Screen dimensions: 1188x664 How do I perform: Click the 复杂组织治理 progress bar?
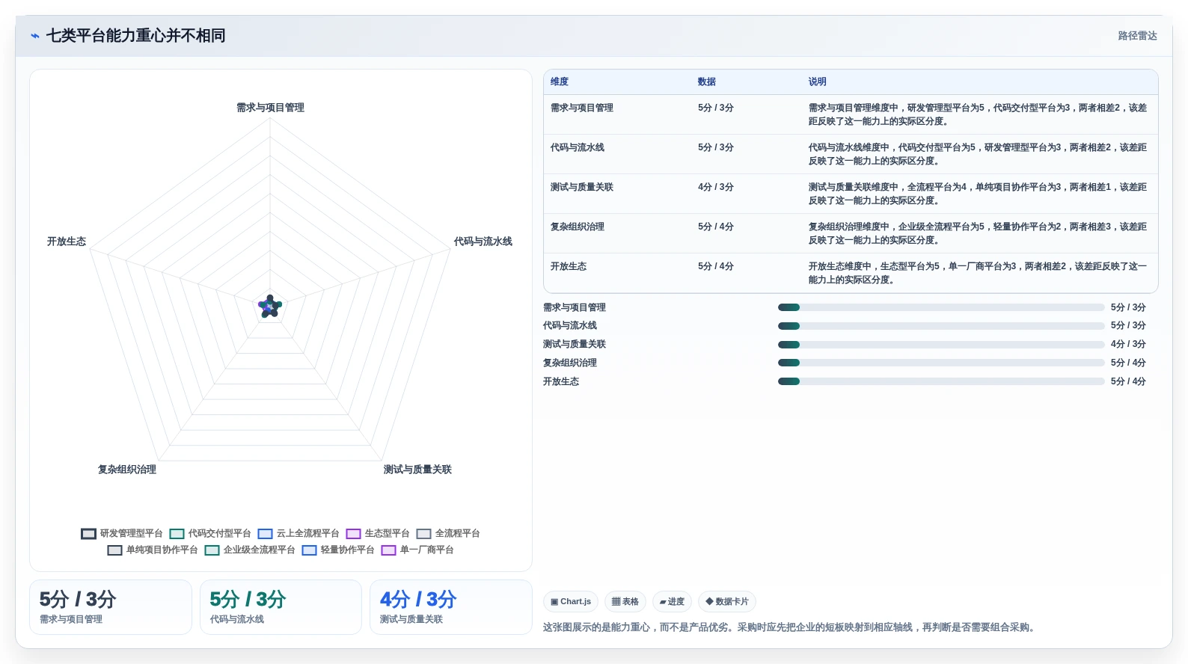click(x=941, y=363)
